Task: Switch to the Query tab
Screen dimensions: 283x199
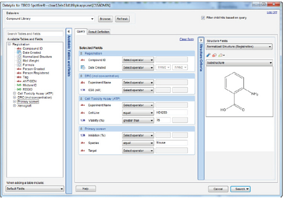Action: click(81, 32)
